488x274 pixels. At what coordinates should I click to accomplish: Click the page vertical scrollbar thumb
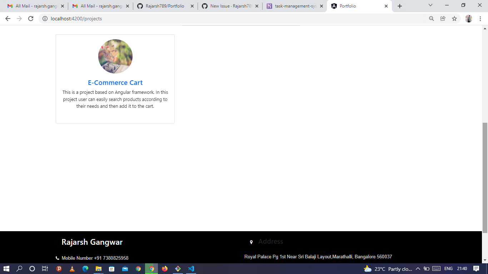click(x=485, y=178)
